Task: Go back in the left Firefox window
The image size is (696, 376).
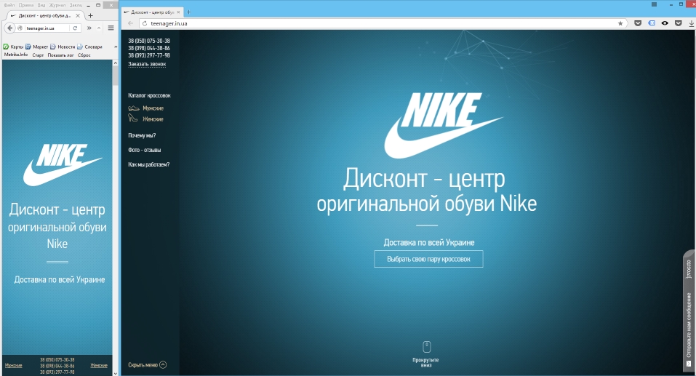Action: click(x=10, y=28)
